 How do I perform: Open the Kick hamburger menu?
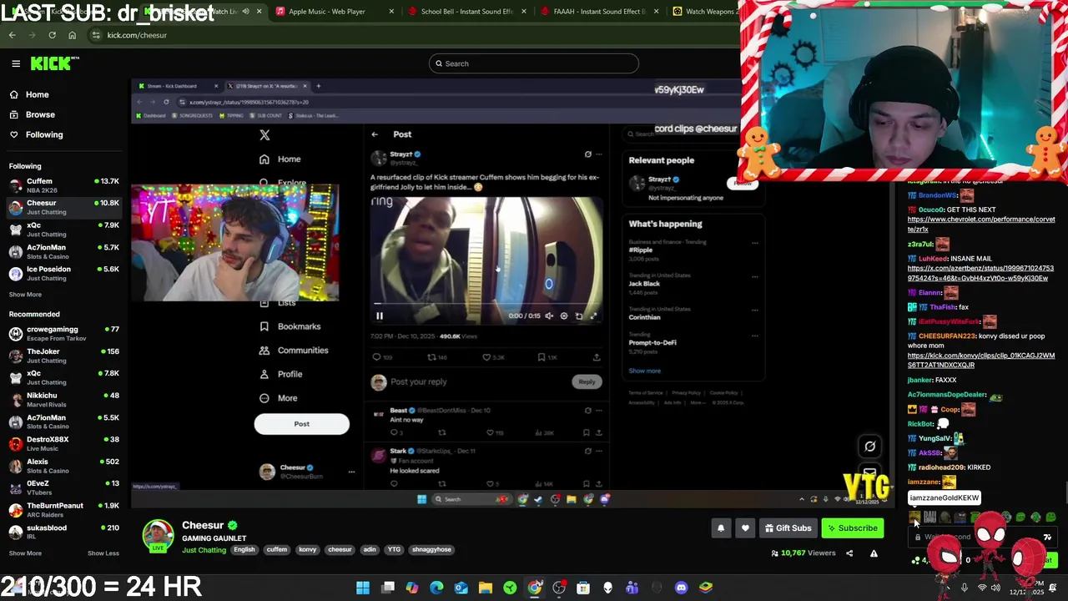click(16, 63)
